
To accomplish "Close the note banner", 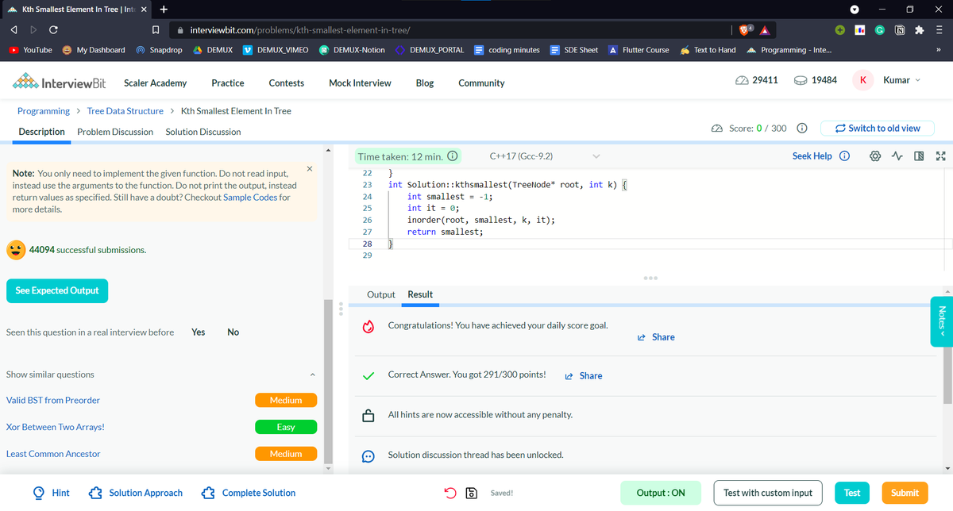I will click(309, 169).
